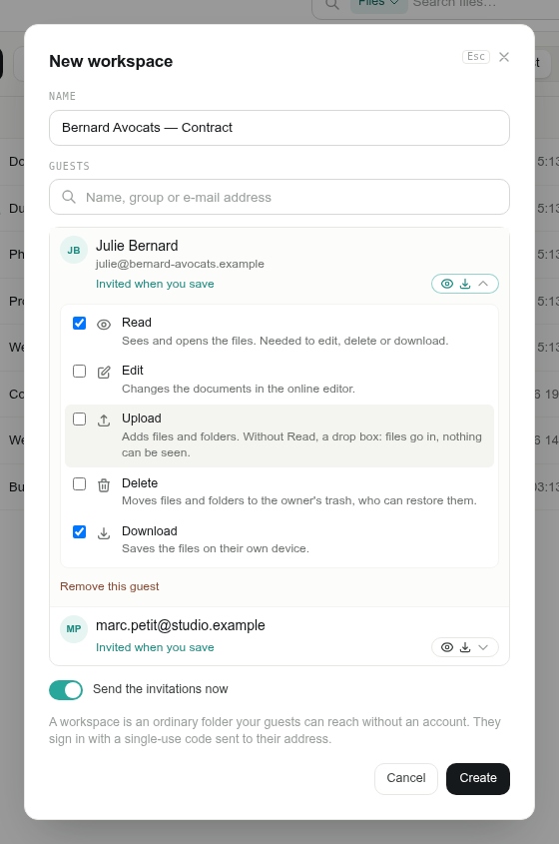Click the eye icon beside Read

tap(104, 325)
